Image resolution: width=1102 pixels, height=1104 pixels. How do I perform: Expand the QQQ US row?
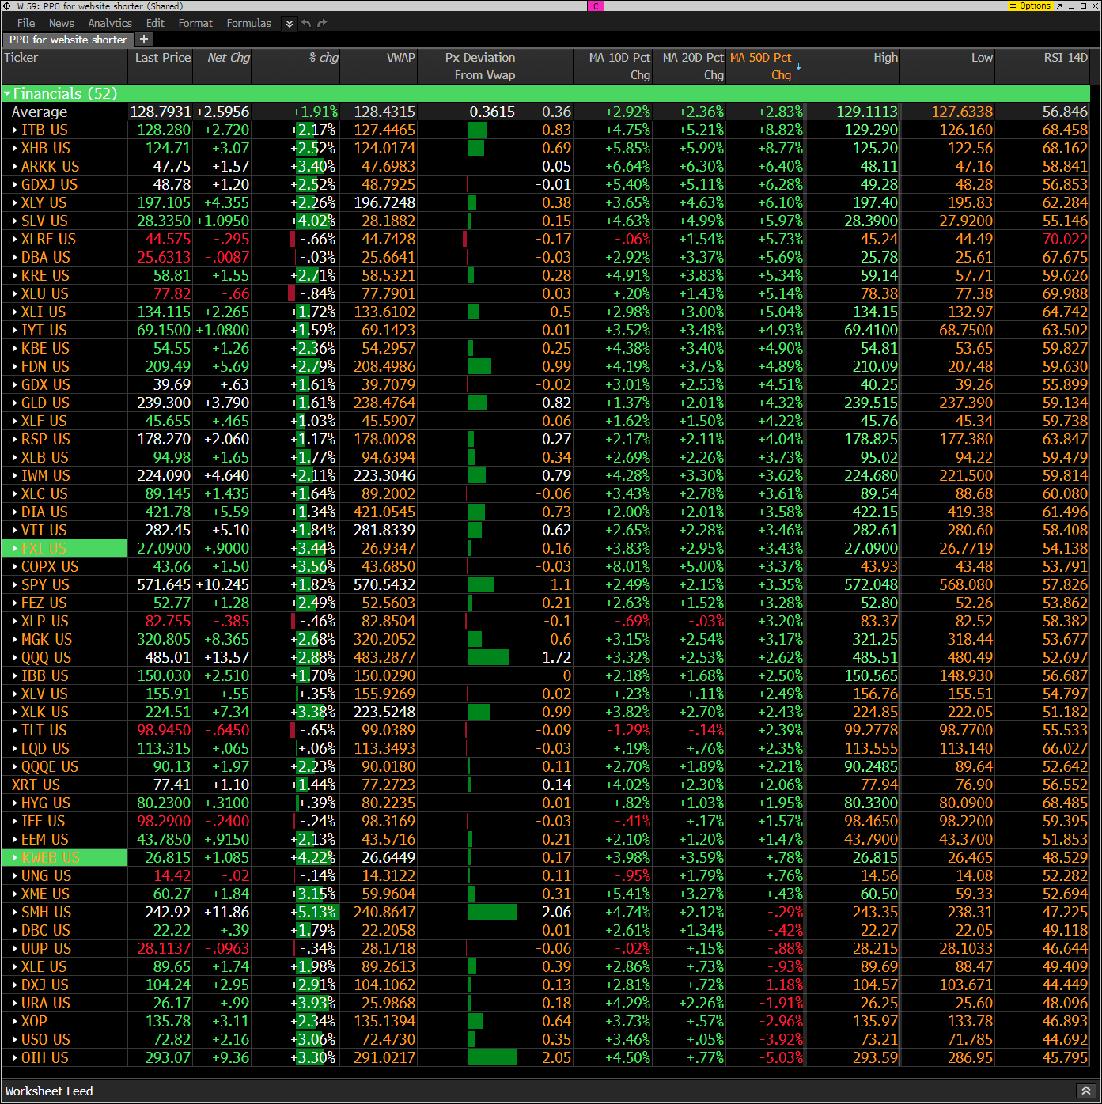pyautogui.click(x=14, y=657)
